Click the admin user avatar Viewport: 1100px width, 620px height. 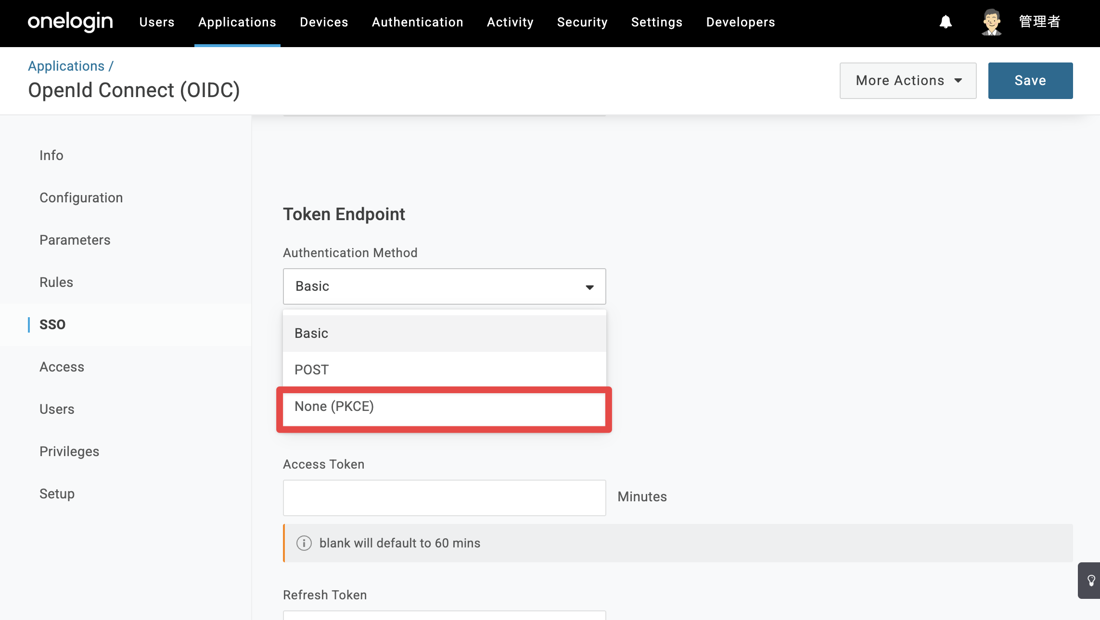tap(992, 22)
